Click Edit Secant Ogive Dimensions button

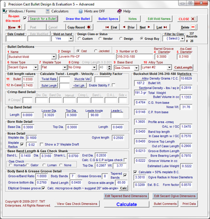point(175,196)
